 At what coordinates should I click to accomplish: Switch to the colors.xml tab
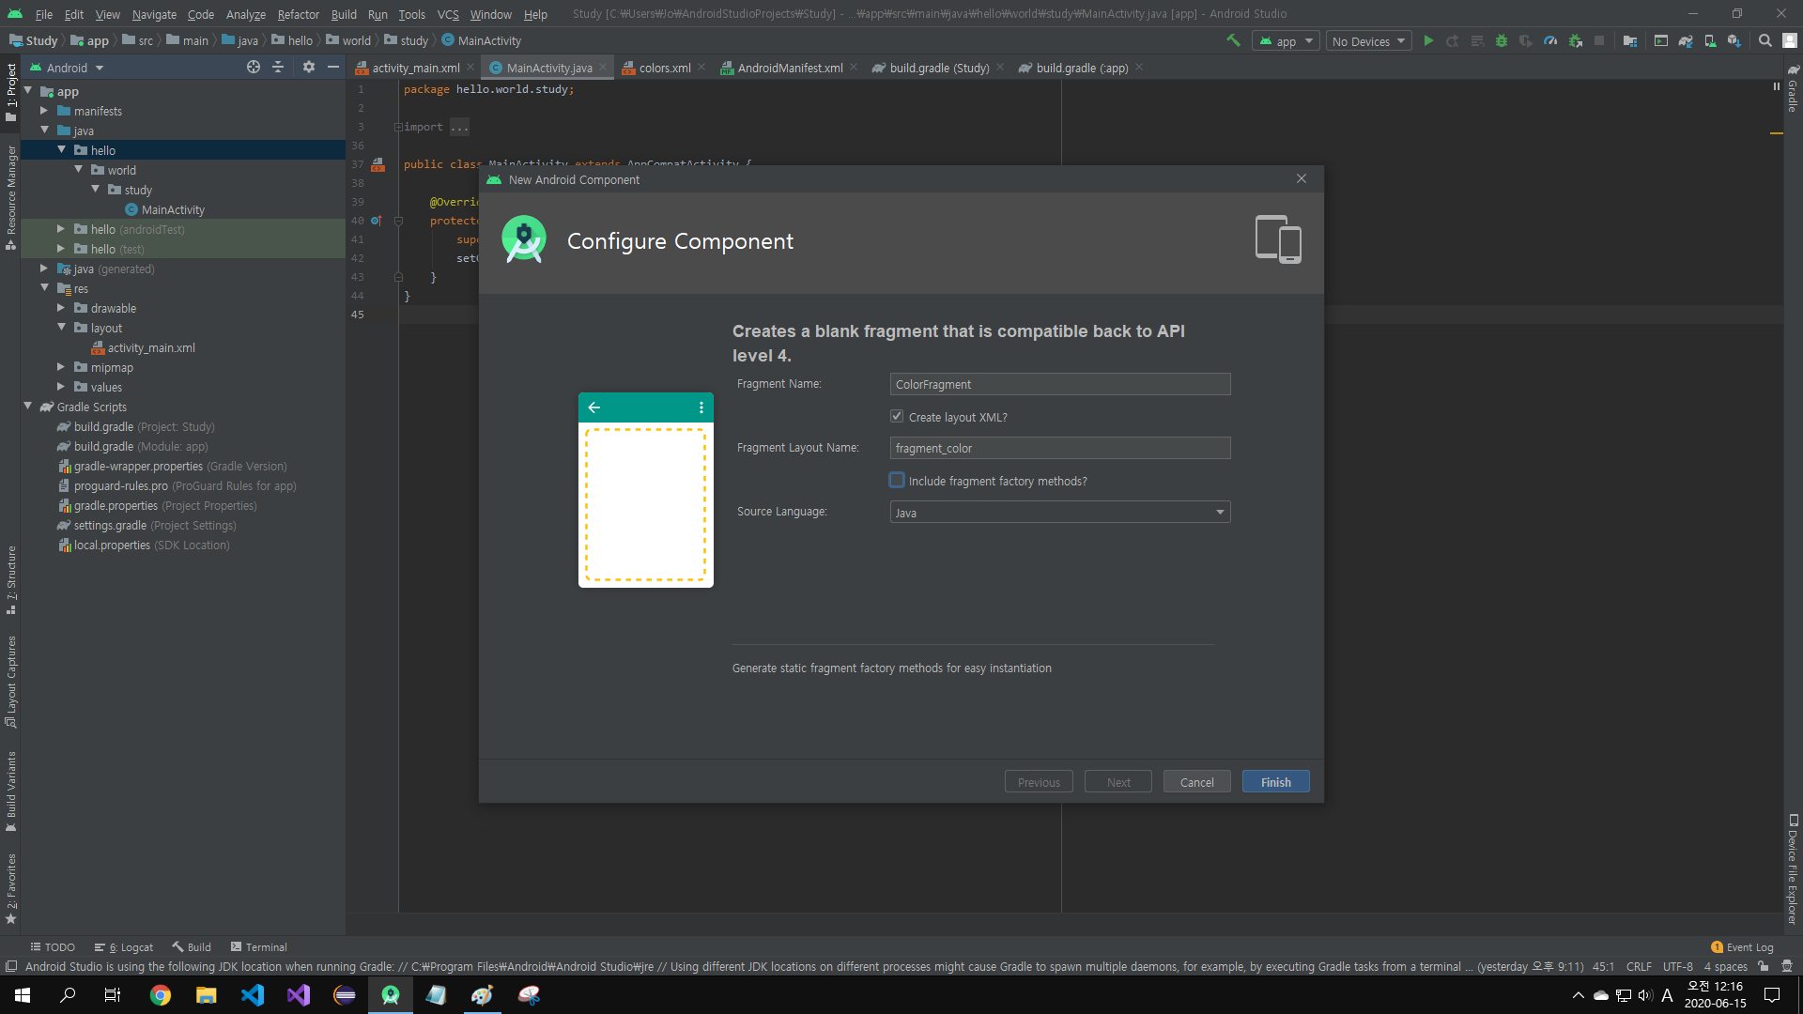coord(664,68)
